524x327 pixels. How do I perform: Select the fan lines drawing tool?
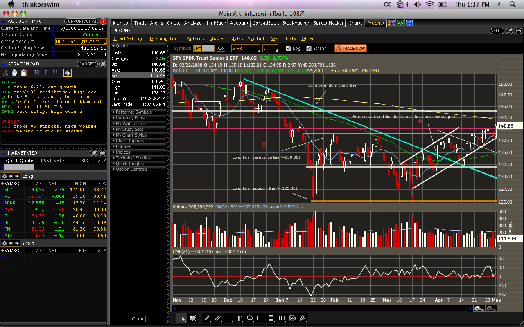(303, 318)
